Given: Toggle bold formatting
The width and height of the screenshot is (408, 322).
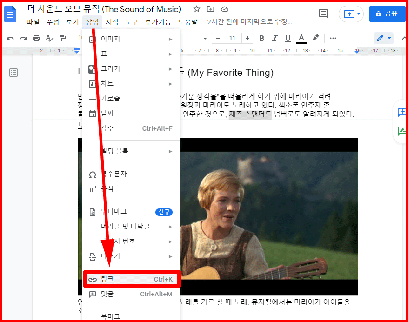Looking at the screenshot, I should [x=262, y=38].
